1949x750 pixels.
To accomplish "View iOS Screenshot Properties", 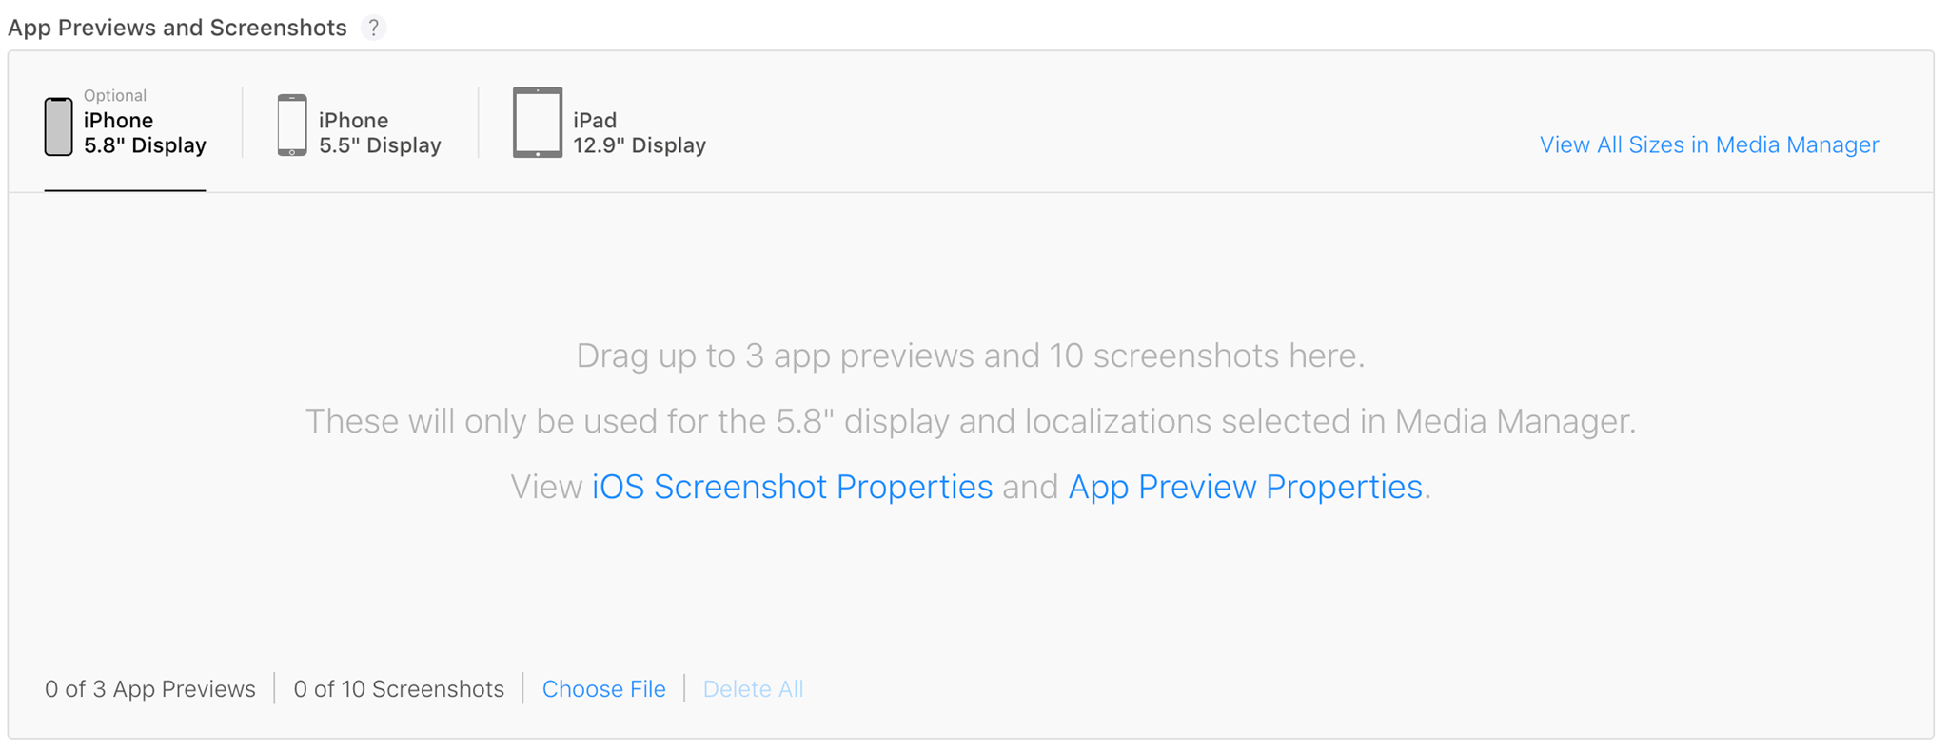I will point(791,486).
